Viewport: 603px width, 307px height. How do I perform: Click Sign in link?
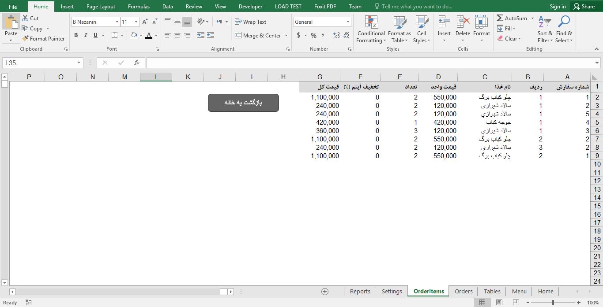pos(558,7)
